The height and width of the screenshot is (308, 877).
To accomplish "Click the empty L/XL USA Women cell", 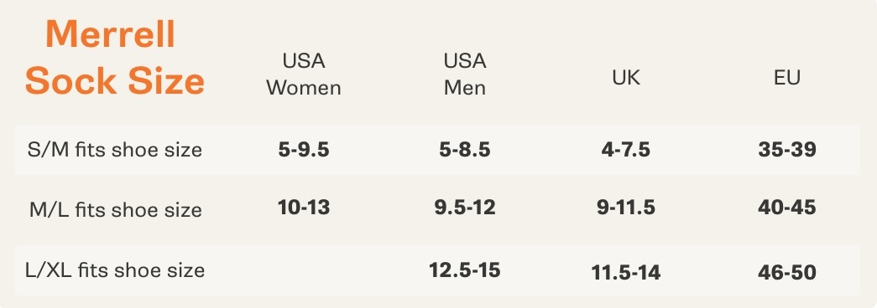I will [304, 270].
